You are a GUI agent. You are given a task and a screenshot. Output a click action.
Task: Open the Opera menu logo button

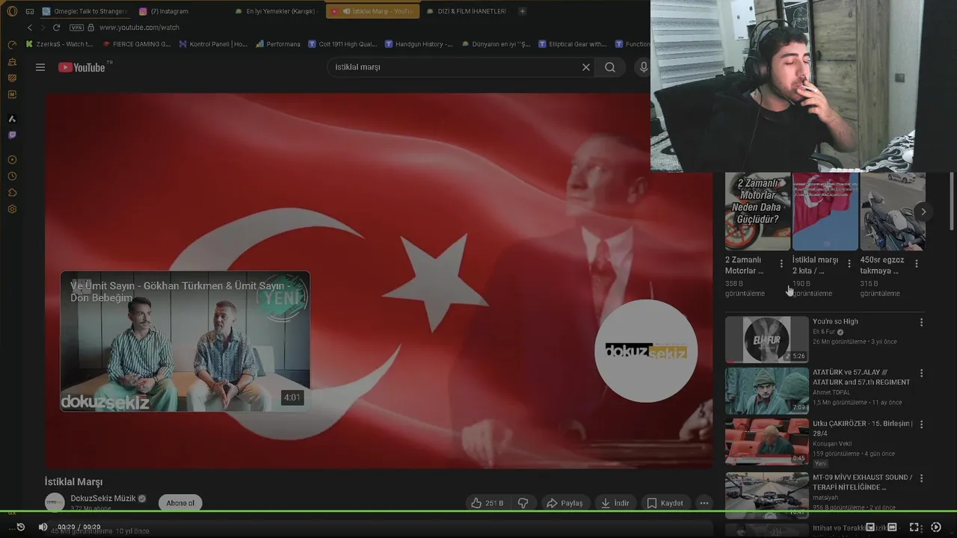point(12,11)
